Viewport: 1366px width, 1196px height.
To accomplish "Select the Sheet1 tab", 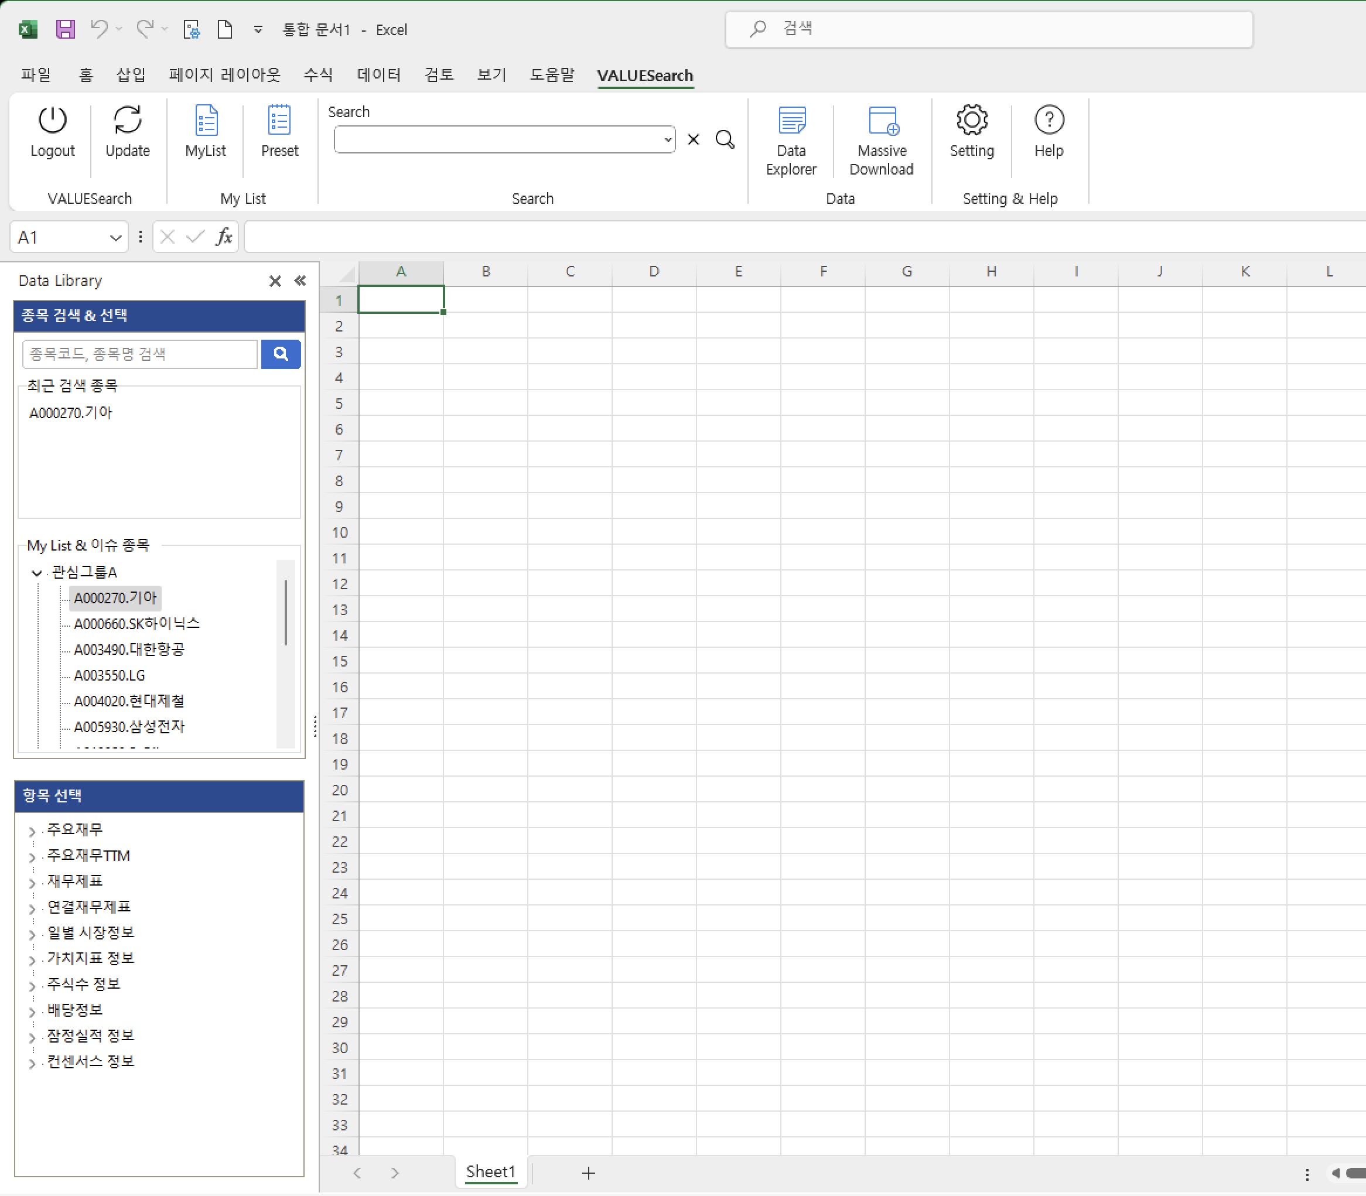I will [490, 1172].
